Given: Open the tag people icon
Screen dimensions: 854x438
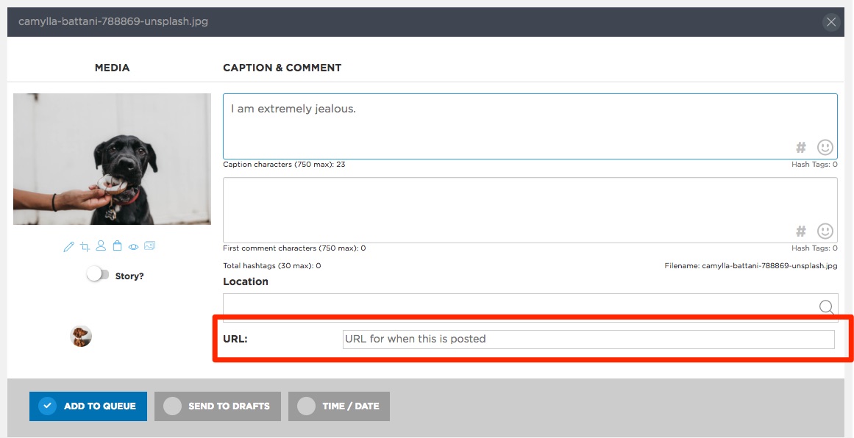Looking at the screenshot, I should pos(101,246).
